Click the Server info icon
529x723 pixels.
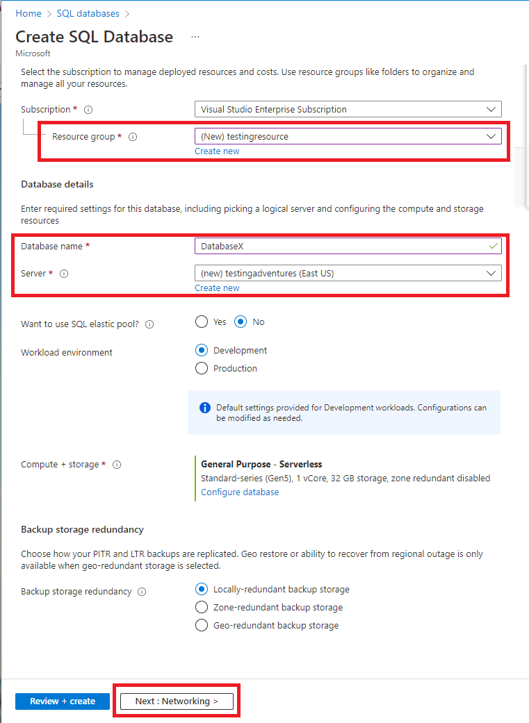pos(64,273)
